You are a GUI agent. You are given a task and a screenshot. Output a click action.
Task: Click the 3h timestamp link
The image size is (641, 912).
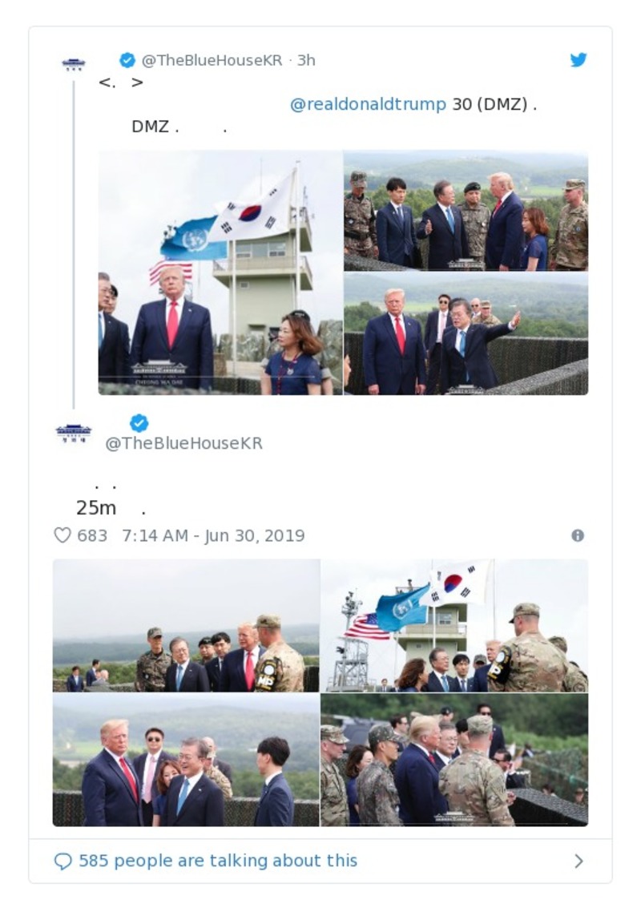pos(308,58)
